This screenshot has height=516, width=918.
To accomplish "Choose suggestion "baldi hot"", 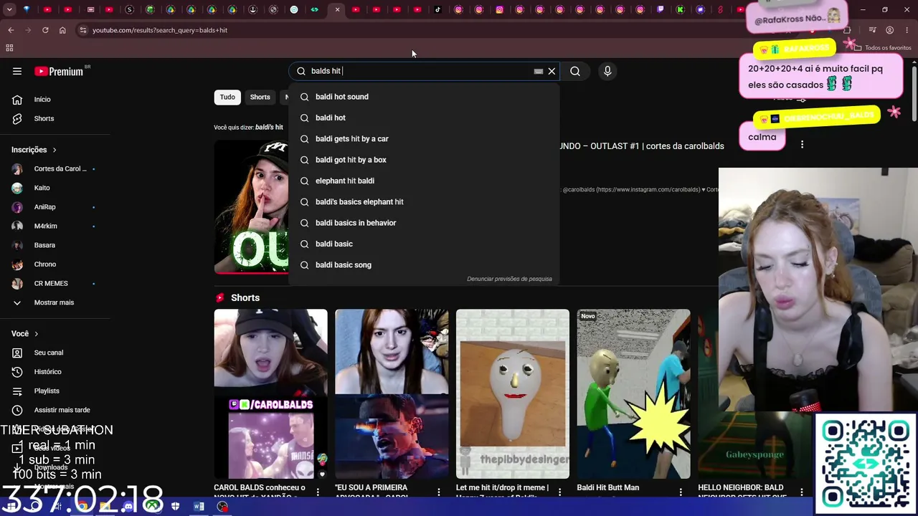I will [x=424, y=118].
